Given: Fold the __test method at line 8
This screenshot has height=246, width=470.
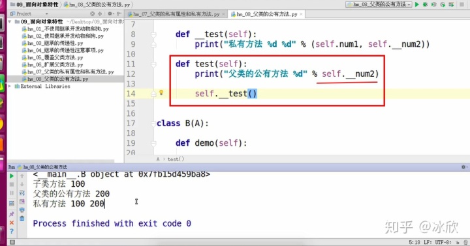Looking at the screenshot, I should click(153, 34).
